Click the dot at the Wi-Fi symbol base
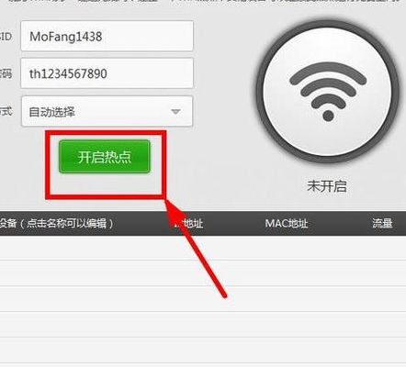406x367 pixels. (x=328, y=116)
